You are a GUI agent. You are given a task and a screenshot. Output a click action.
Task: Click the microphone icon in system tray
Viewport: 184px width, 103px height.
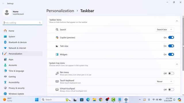[149, 100]
